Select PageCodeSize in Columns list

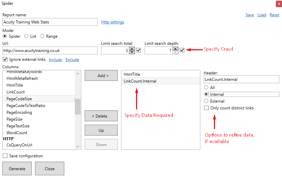[40, 99]
